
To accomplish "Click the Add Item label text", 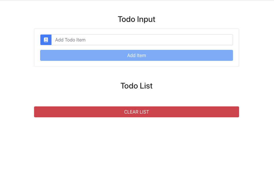I will click(x=136, y=55).
